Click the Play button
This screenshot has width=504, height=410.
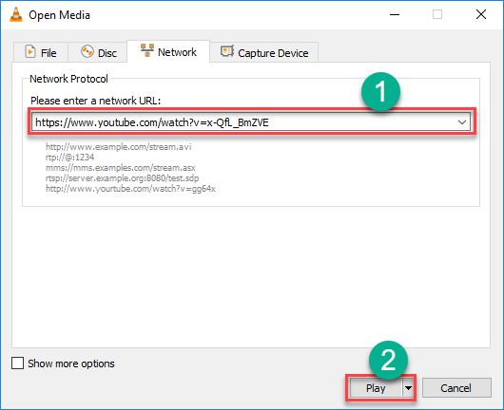coord(376,388)
